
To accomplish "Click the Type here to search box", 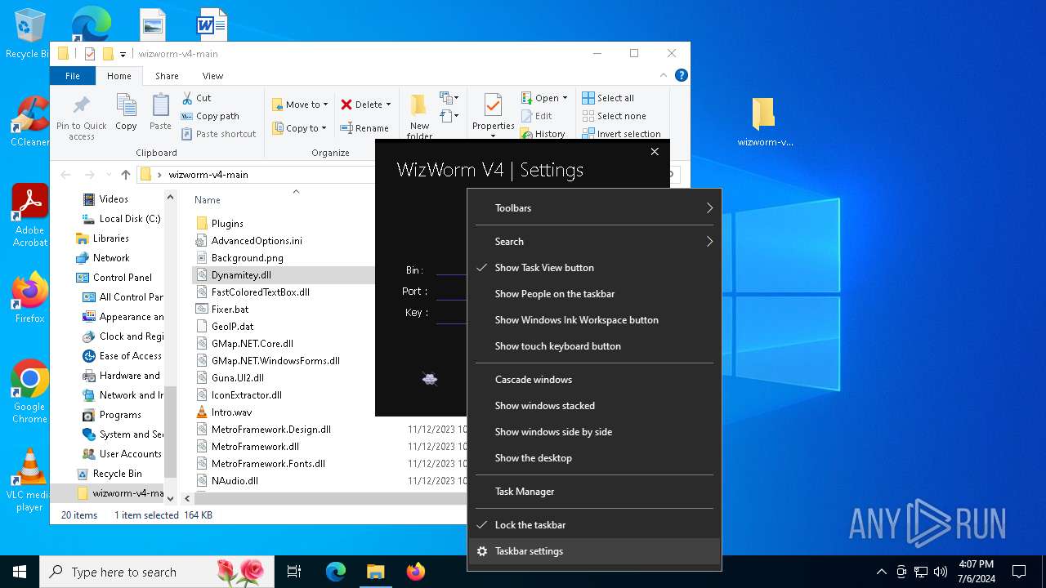I will click(x=155, y=572).
